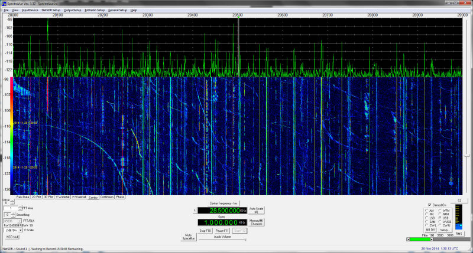Decrease the Smoothing stepper
The height and width of the screenshot is (253, 473).
(x=13, y=216)
